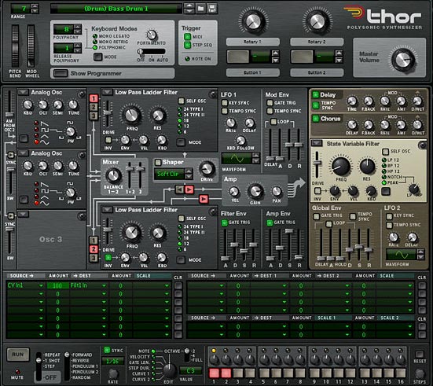Click the Show Programmer button
Image resolution: width=433 pixels, height=386 pixels.
tap(61, 73)
